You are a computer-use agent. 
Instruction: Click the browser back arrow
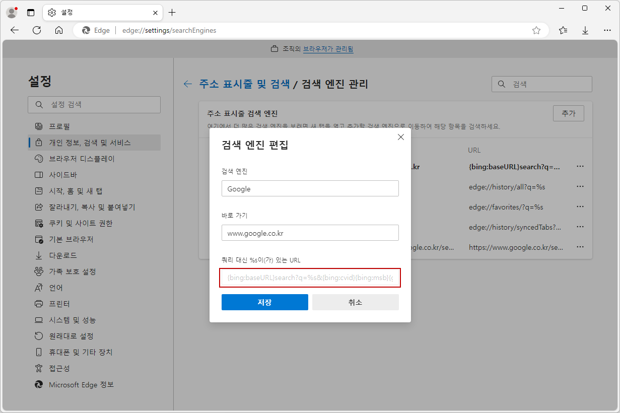click(15, 30)
